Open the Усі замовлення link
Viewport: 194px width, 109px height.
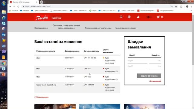(x=41, y=97)
